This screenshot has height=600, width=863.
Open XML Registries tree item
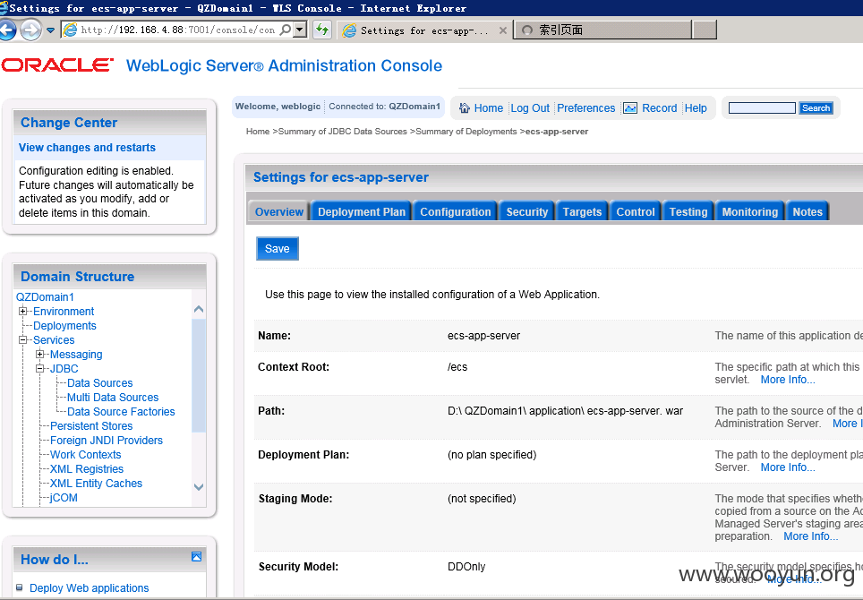coord(87,469)
